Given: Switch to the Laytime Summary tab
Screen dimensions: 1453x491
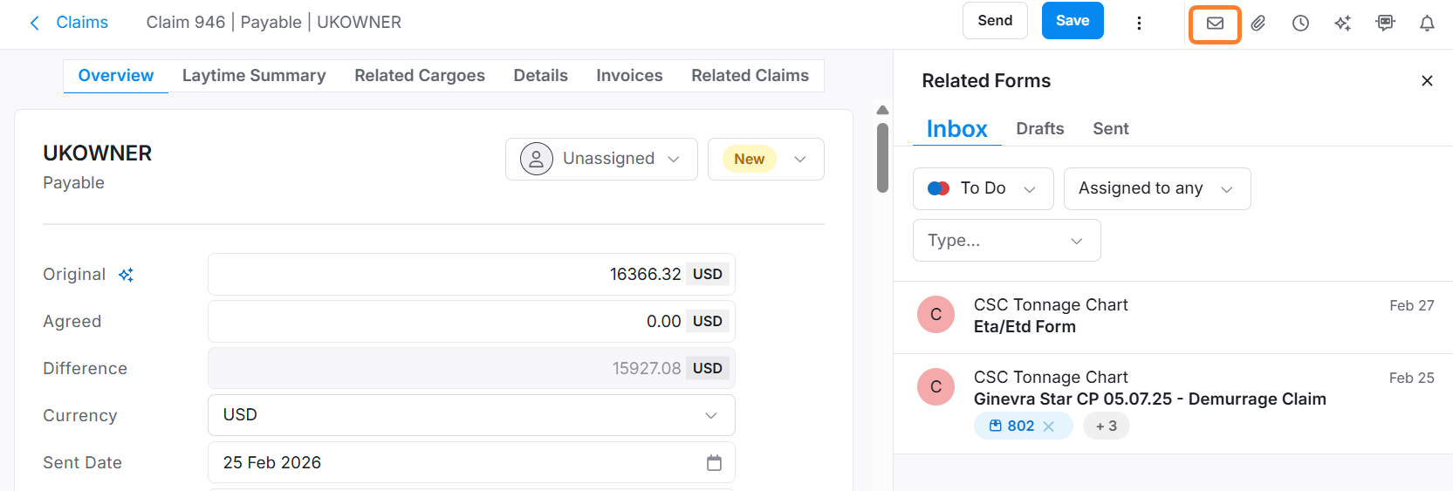Looking at the screenshot, I should click(x=254, y=76).
